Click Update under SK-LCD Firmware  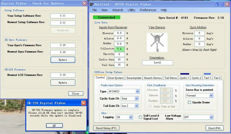point(63,83)
